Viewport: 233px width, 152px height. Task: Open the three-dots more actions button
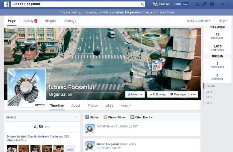193,94
